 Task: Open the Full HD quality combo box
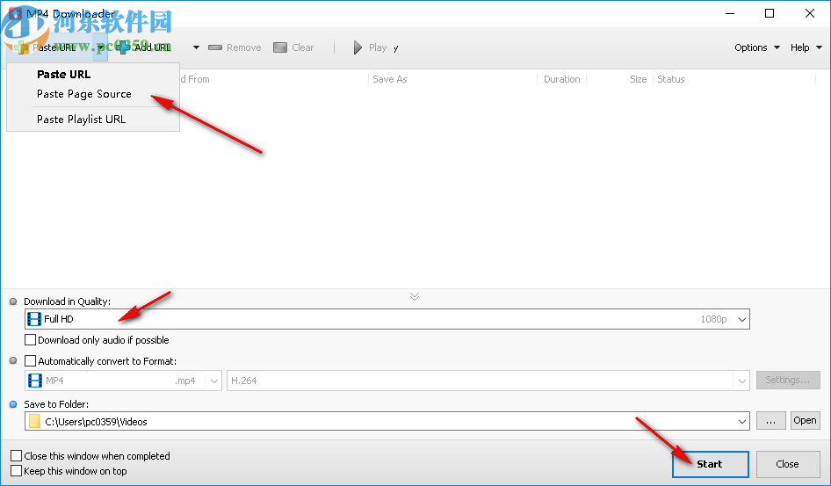pyautogui.click(x=387, y=319)
